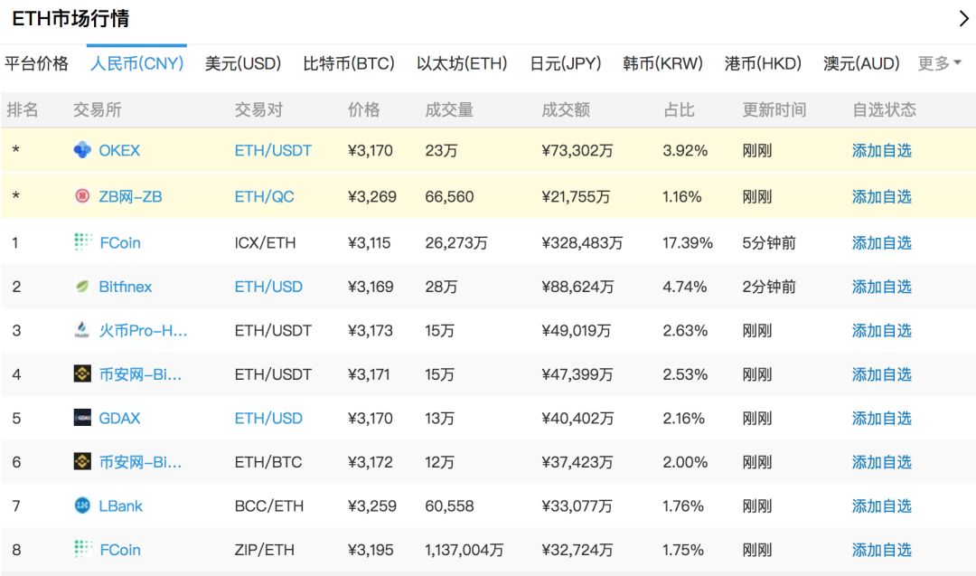Click the Binance logo in the ETH/USDT row
Screen dimensions: 976x576
click(x=82, y=373)
